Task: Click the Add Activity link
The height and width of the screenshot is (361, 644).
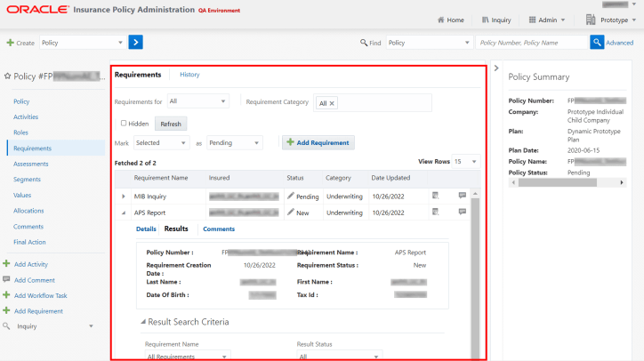Action: point(31,264)
